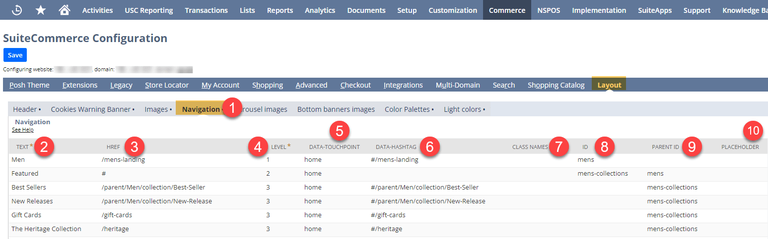Screen dimensions: 768x239
Task: Open the NSPOS menu
Action: pos(549,10)
